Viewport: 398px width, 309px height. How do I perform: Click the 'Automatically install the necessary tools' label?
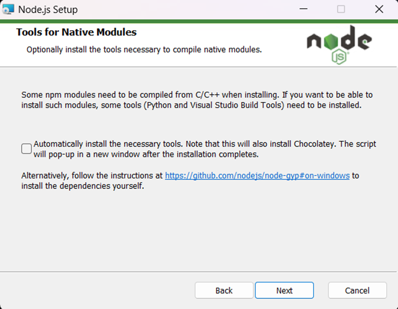coord(108,144)
